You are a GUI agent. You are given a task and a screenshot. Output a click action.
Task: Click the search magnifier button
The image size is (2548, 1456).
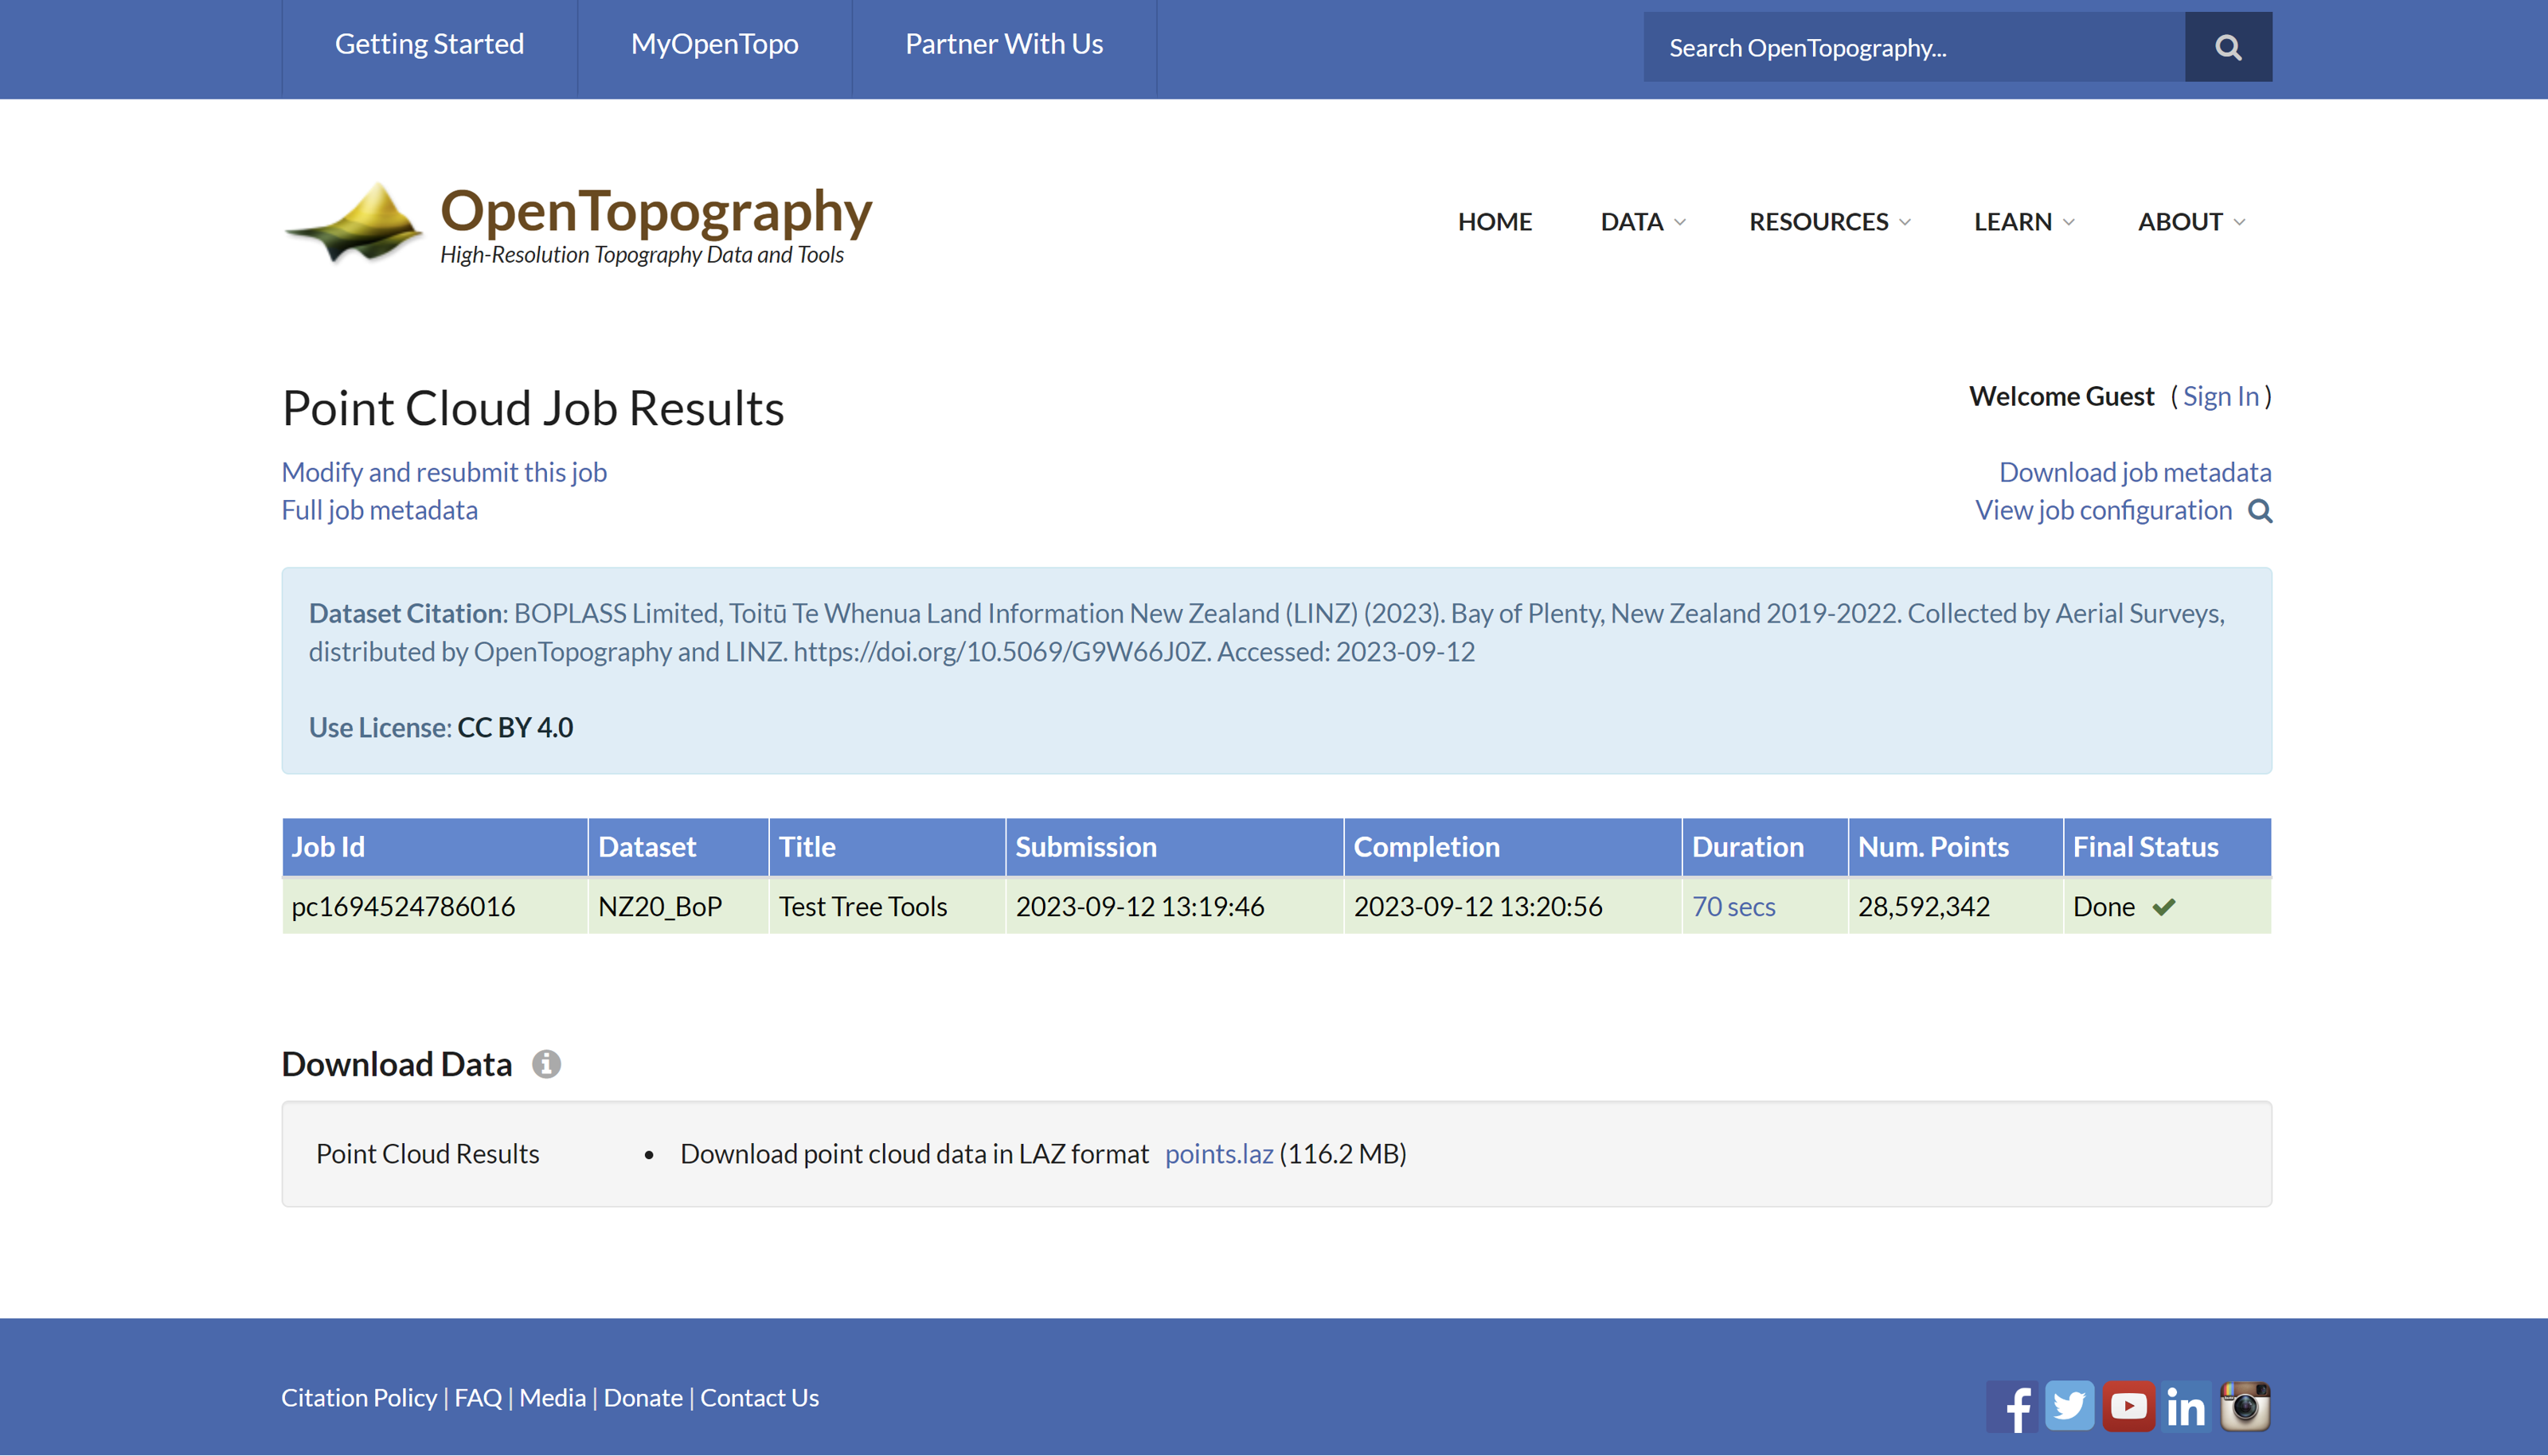[2227, 47]
